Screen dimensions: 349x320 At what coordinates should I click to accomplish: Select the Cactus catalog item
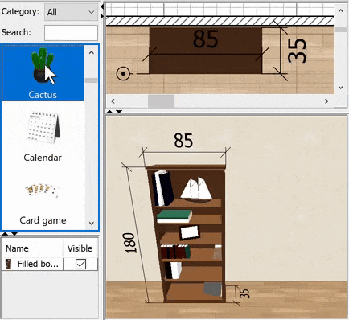click(43, 72)
